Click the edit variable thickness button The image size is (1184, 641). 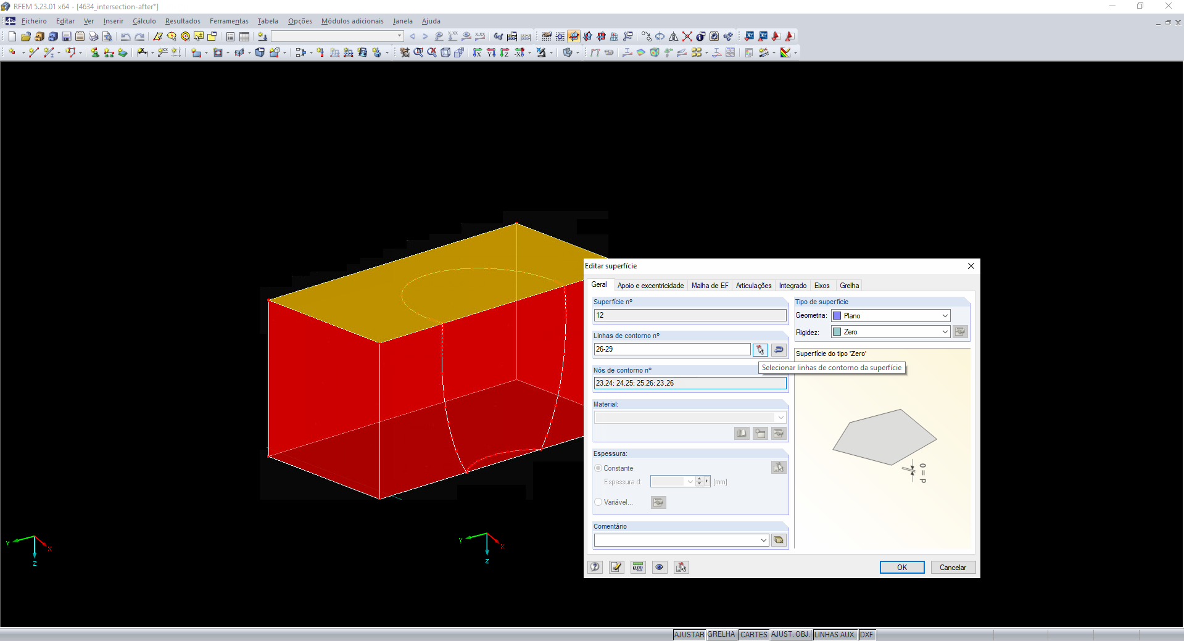click(658, 502)
